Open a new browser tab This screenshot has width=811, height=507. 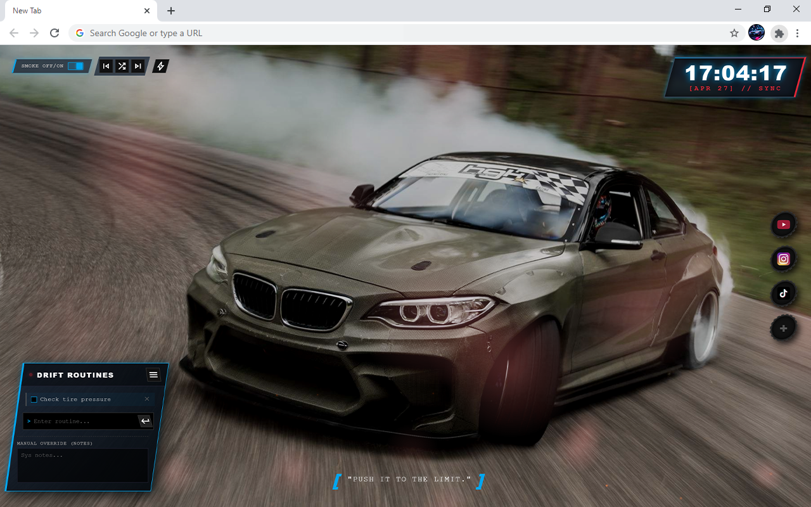tap(171, 11)
